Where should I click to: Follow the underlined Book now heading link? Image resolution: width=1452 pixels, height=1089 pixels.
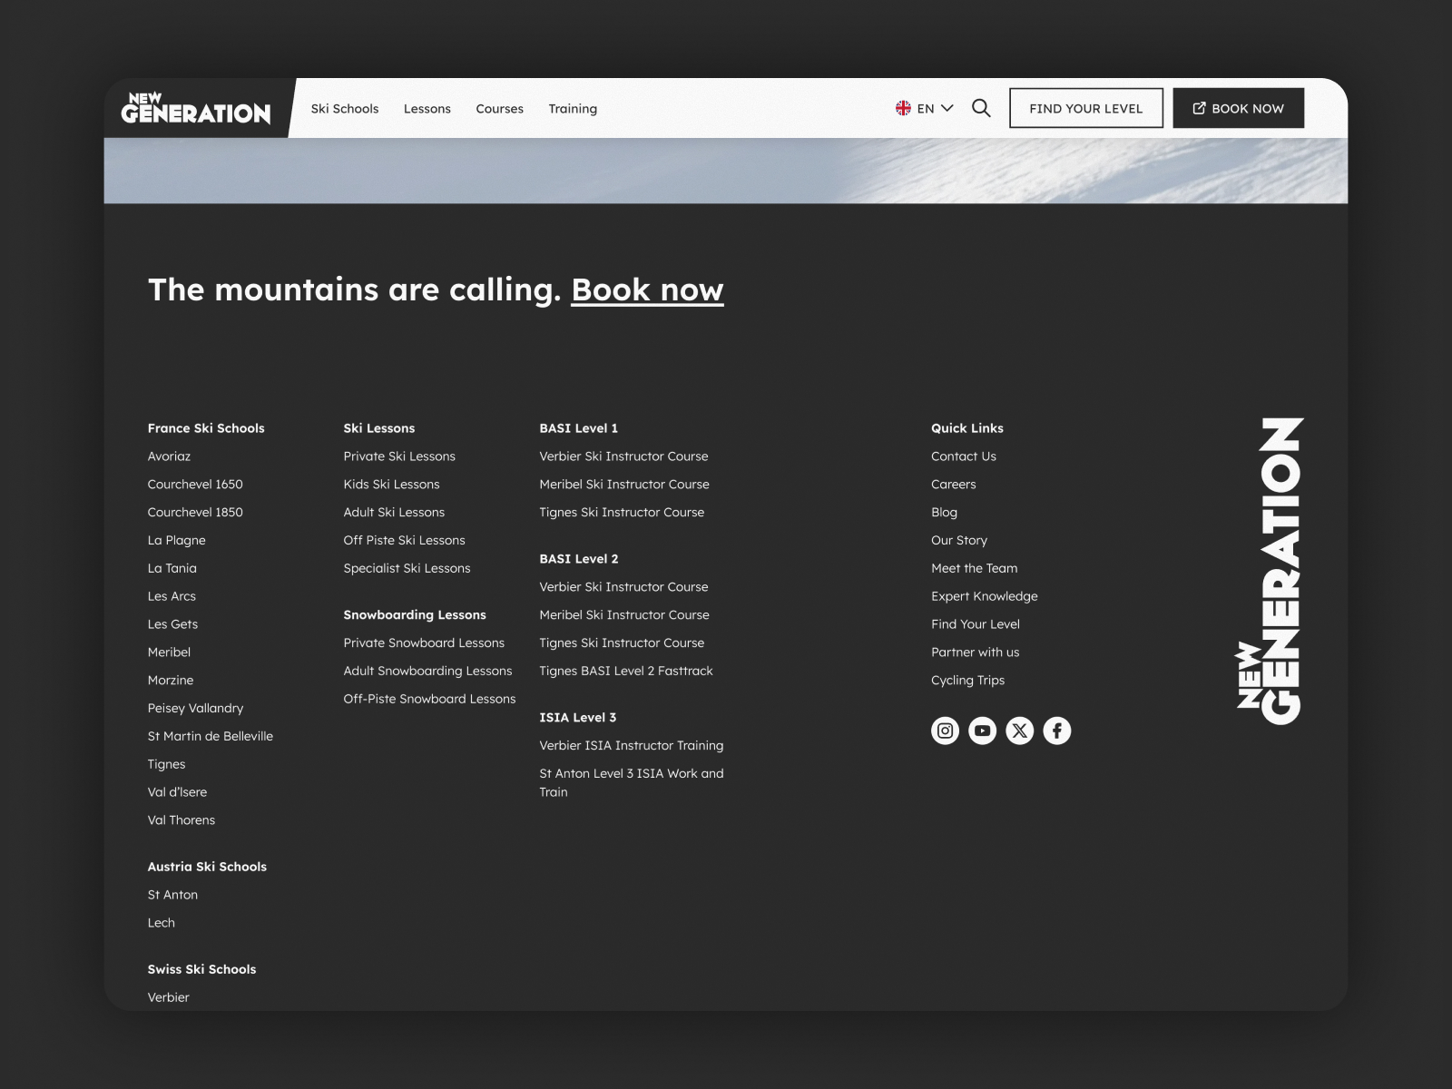(647, 289)
